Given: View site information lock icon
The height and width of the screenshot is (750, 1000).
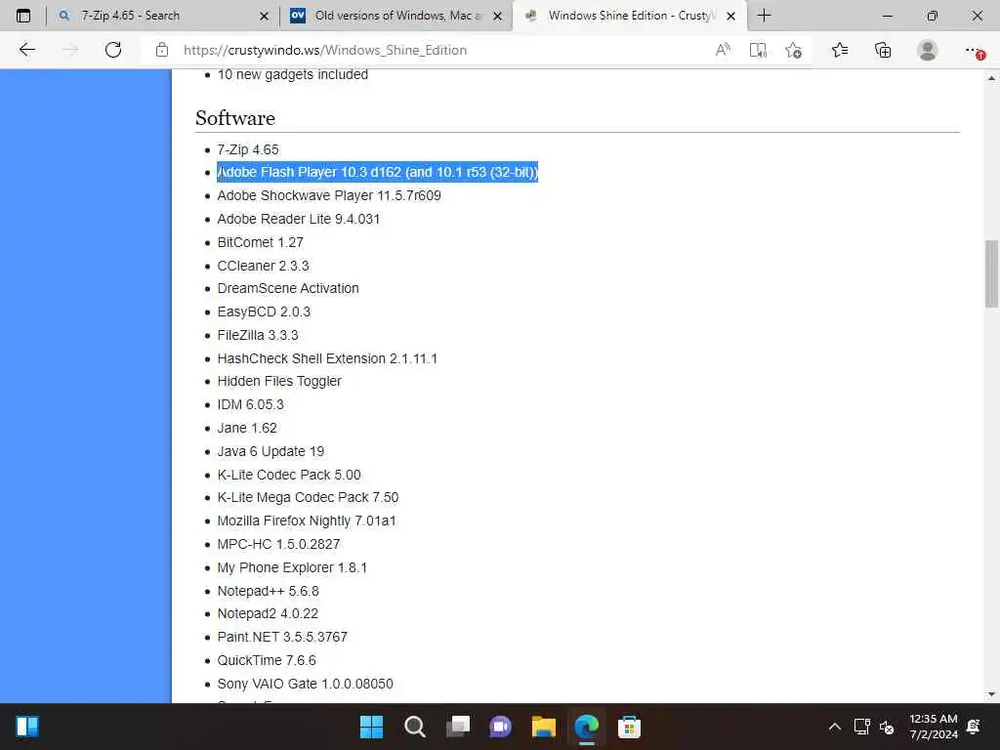Looking at the screenshot, I should coord(162,50).
